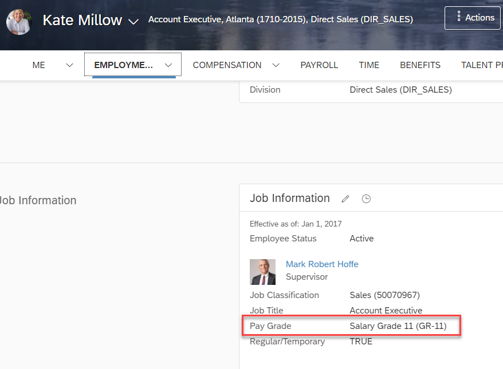Expand the Employment tab dropdown chevron
The height and width of the screenshot is (369, 503).
pos(168,65)
